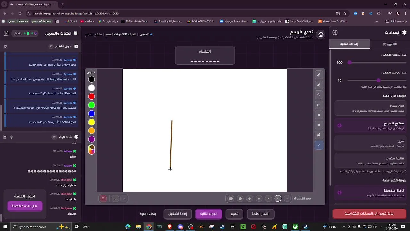The image size is (410, 231).
Task: Click settings gear icon beside الإعدادات
Action: click(x=404, y=33)
